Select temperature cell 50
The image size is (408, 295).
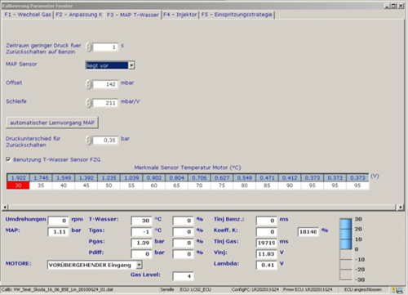coord(109,185)
